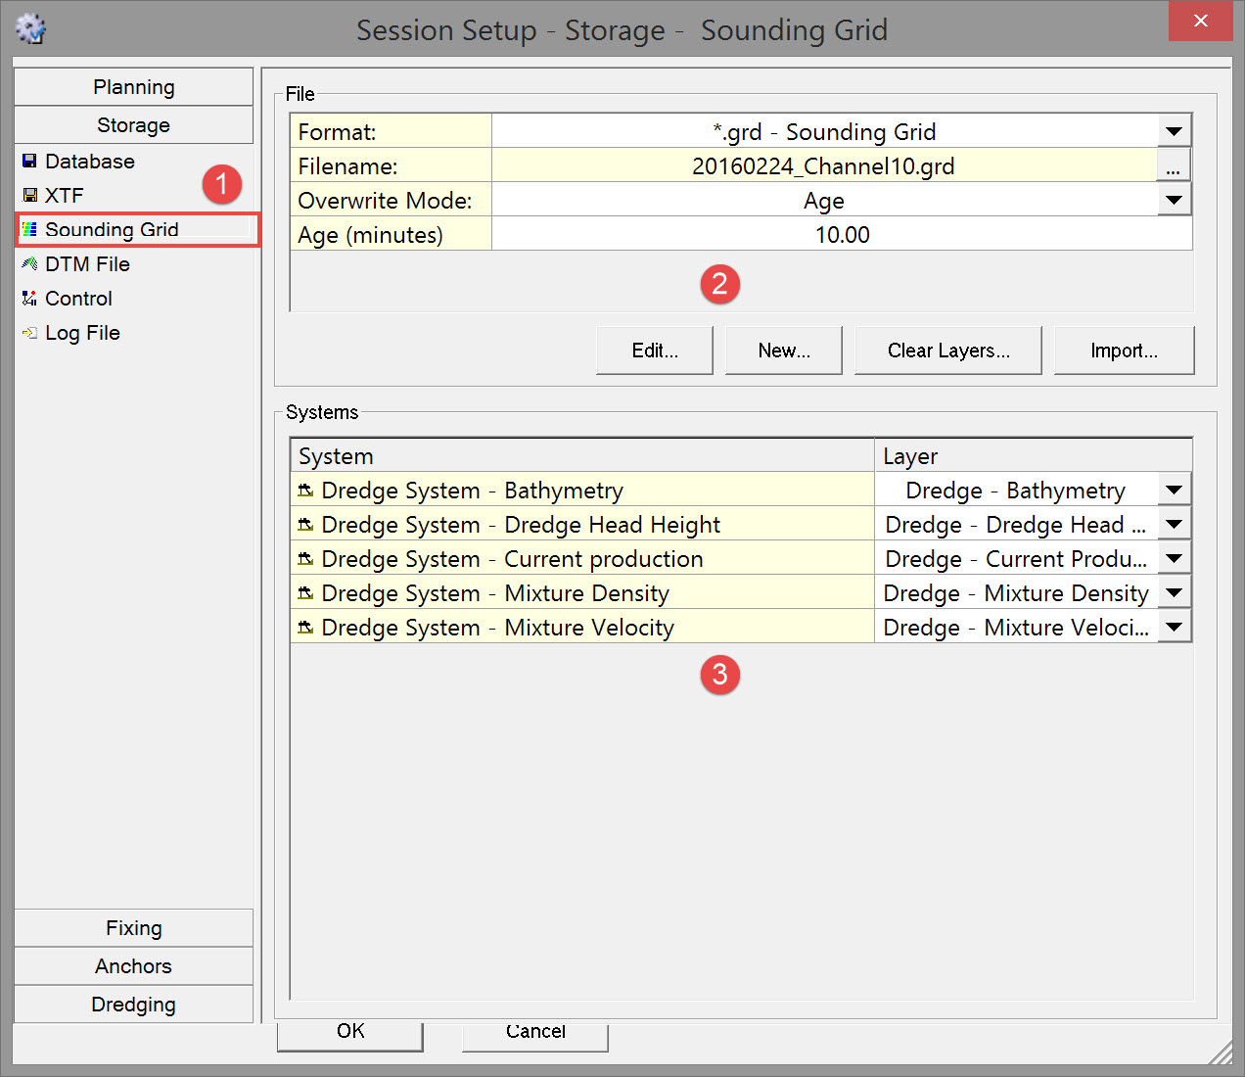
Task: Open the Mixture Density layer dropdown
Action: (x=1174, y=593)
